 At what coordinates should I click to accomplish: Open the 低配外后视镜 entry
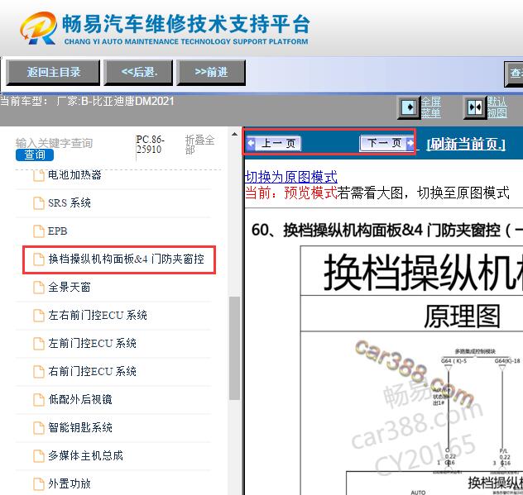80,399
